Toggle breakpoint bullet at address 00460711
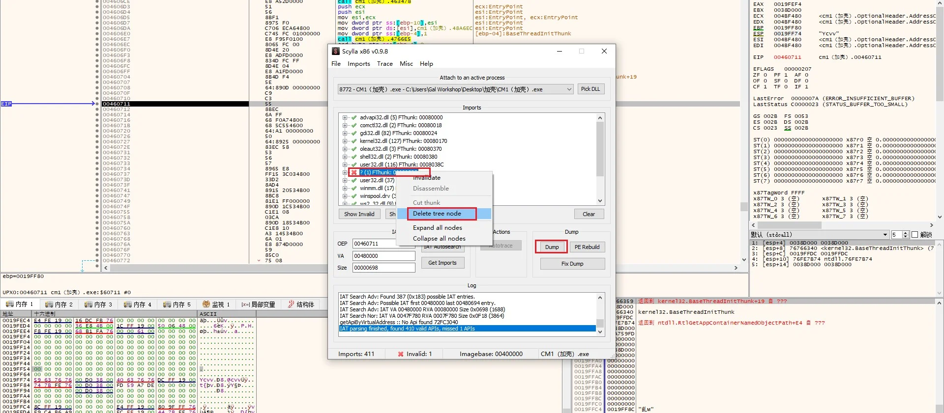 tap(97, 104)
